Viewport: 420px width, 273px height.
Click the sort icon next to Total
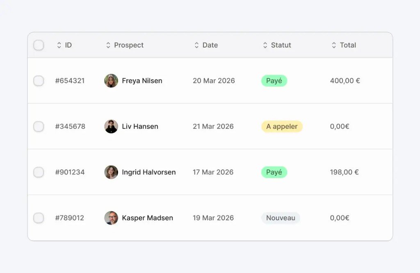pos(333,45)
